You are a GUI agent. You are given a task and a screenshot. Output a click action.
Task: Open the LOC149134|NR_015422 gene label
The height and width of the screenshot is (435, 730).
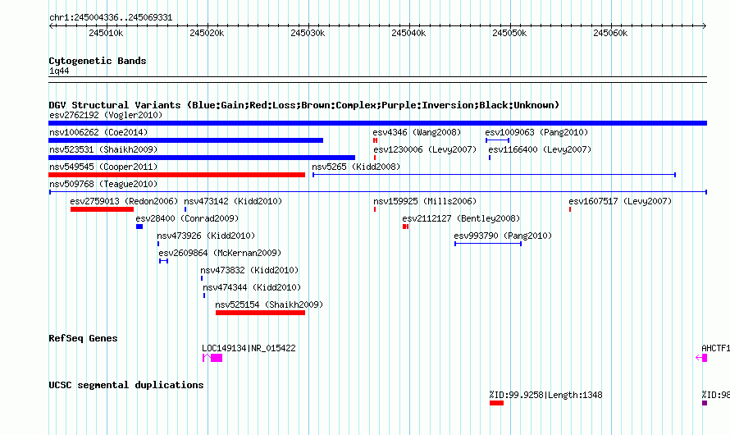(249, 348)
